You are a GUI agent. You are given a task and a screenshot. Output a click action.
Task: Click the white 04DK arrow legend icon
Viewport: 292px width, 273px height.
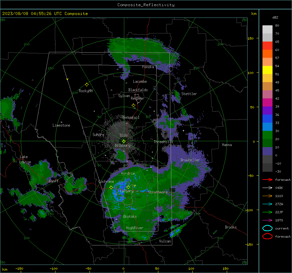point(267,188)
